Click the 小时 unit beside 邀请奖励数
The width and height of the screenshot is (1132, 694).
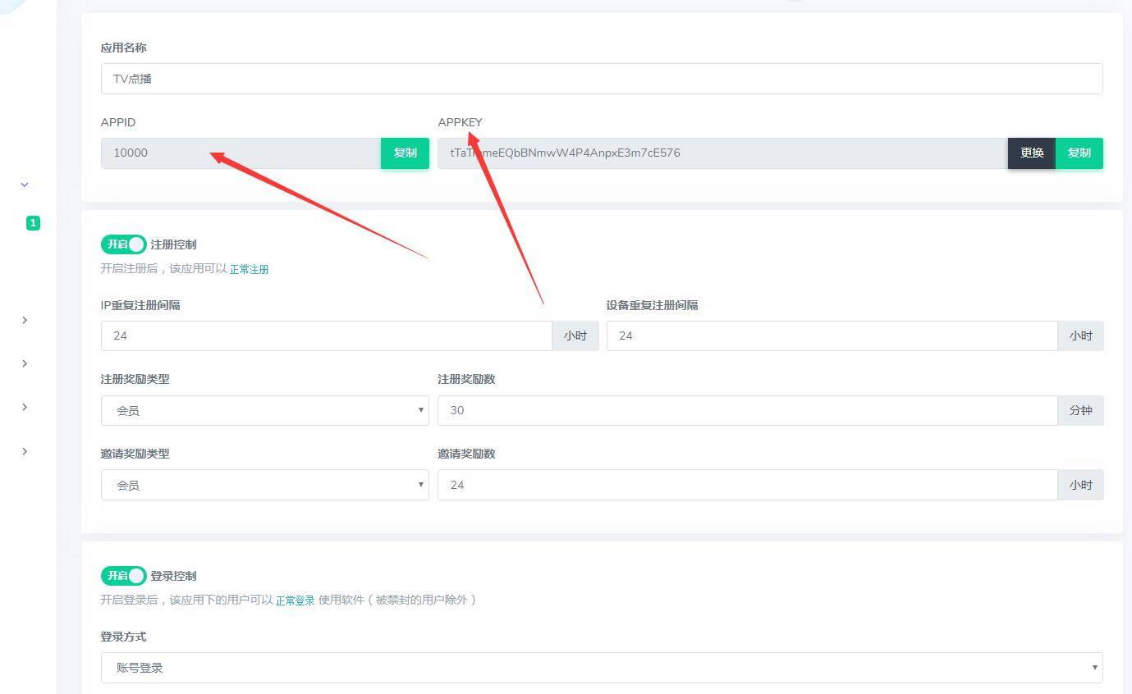click(x=1080, y=485)
